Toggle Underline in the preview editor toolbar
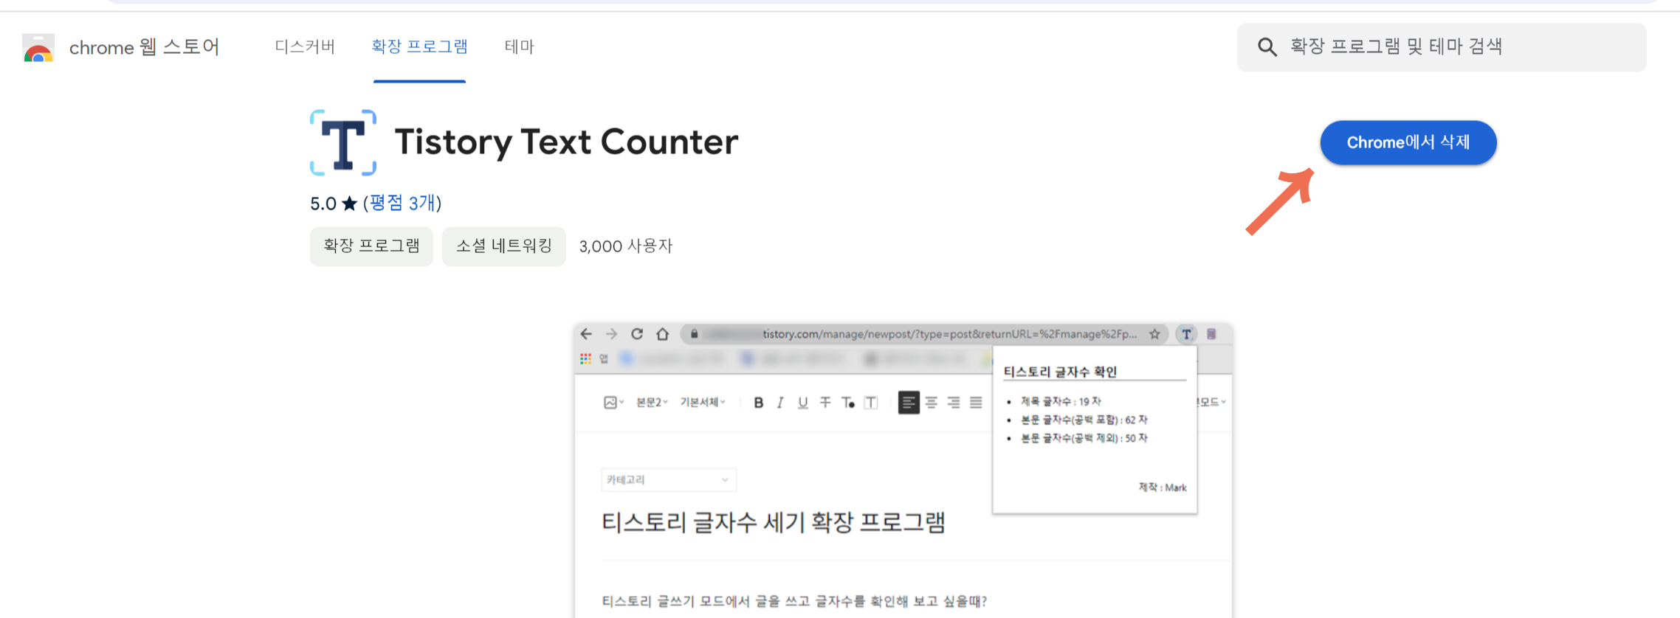1680x618 pixels. 803,403
